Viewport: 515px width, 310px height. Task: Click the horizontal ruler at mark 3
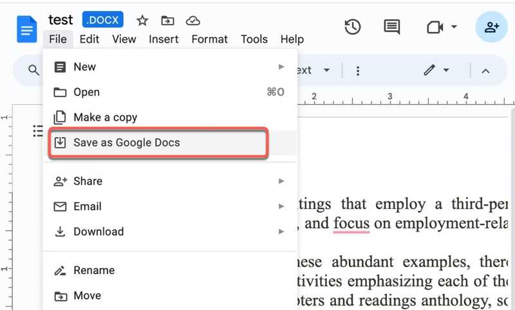click(x=390, y=96)
